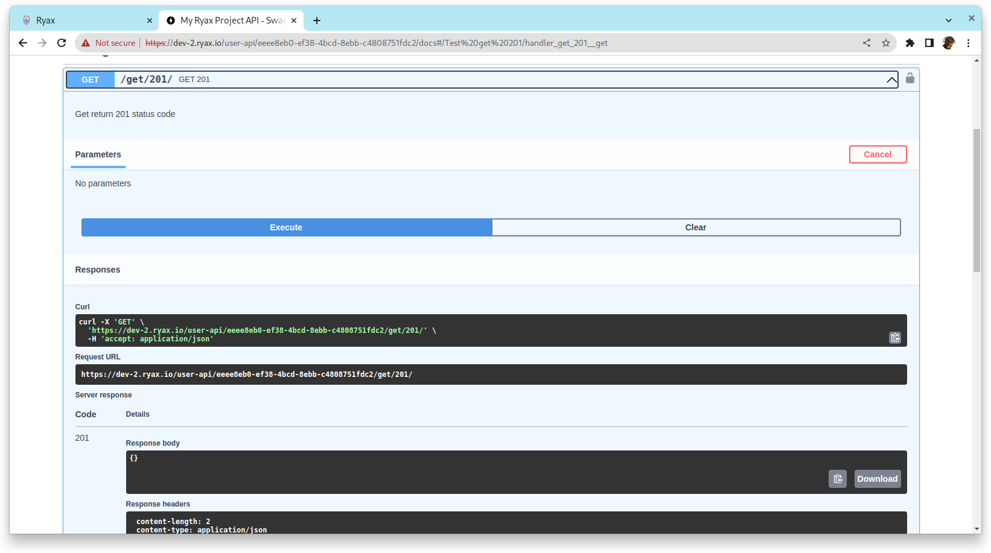
Task: Open the tab search chevron
Action: point(949,20)
